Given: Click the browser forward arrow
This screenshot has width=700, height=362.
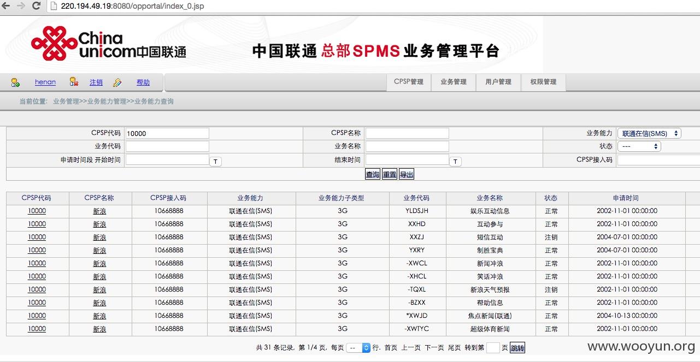Looking at the screenshot, I should click(x=21, y=6).
